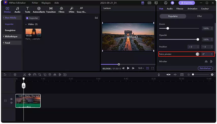Adjust the Position X stepper arrows
Image resolution: width=217 pixels, height=124 pixels.
point(198,47)
